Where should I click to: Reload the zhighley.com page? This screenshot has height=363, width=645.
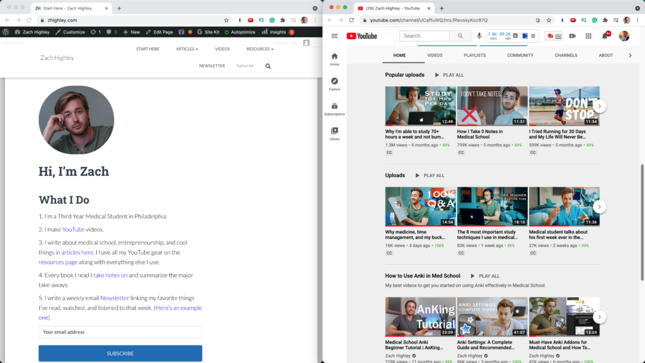click(x=29, y=20)
